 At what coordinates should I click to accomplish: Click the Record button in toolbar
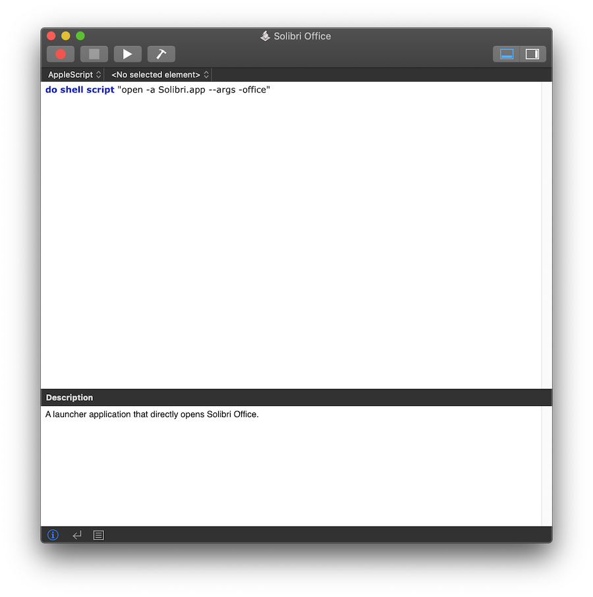pos(61,54)
